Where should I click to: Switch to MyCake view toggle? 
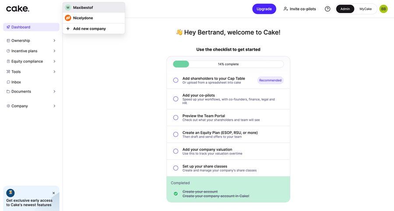click(x=366, y=9)
